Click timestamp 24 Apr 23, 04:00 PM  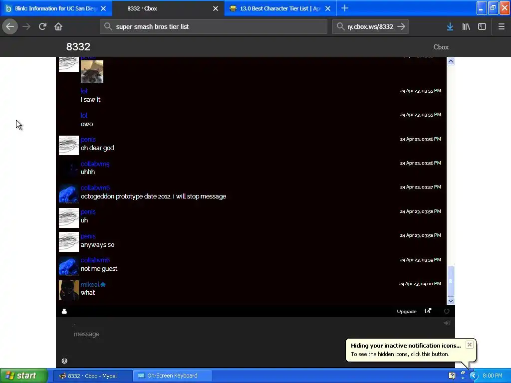click(x=420, y=284)
